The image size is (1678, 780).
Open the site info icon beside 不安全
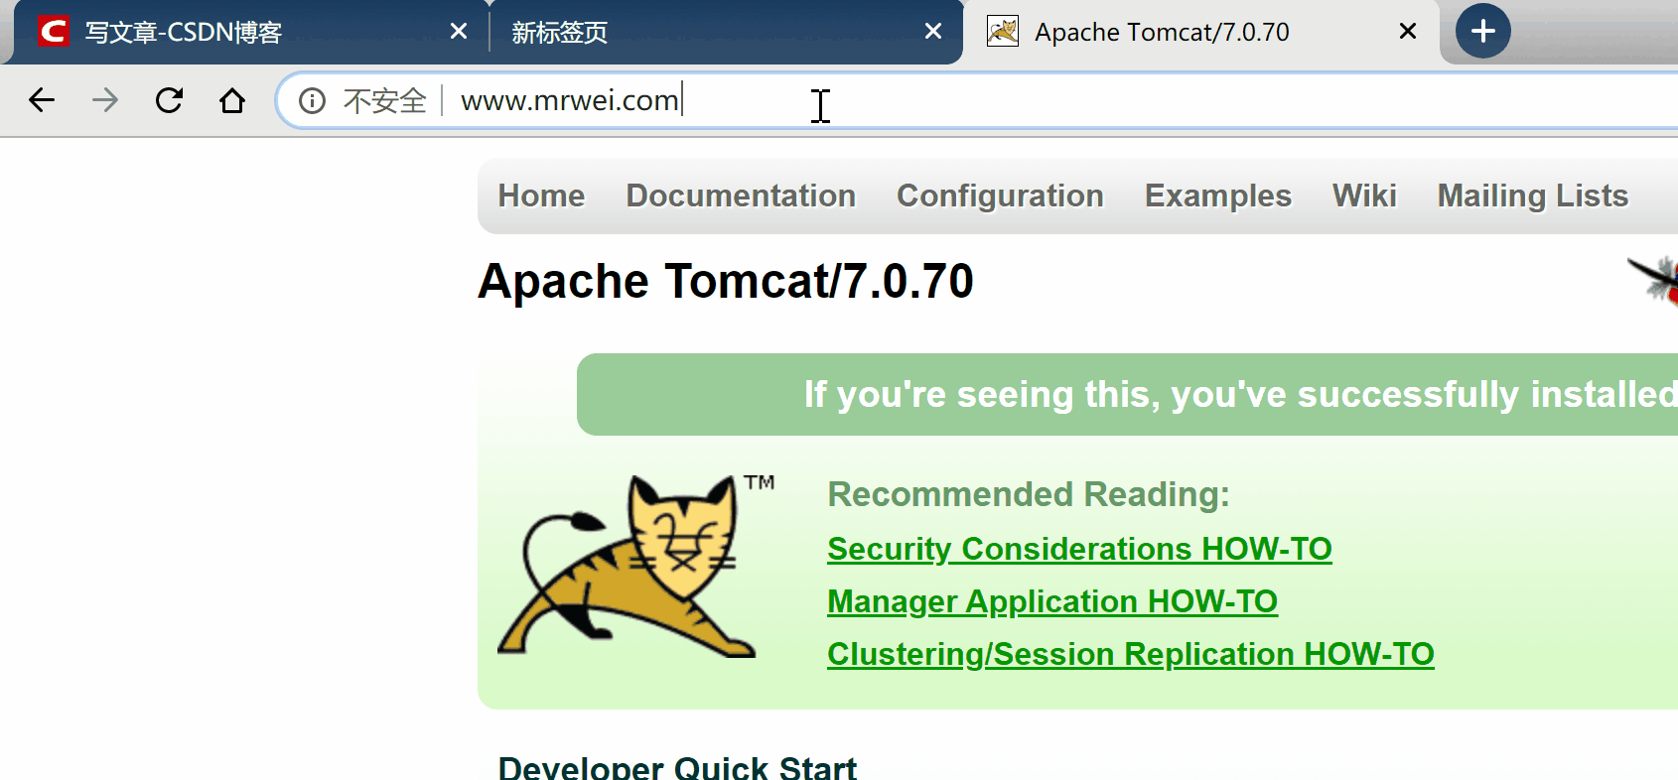312,101
